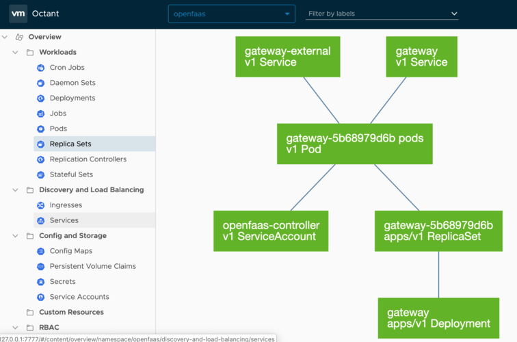Image resolution: width=517 pixels, height=342 pixels.
Task: Click the Discovery and Load Balancing folder icon
Action: tap(30, 190)
